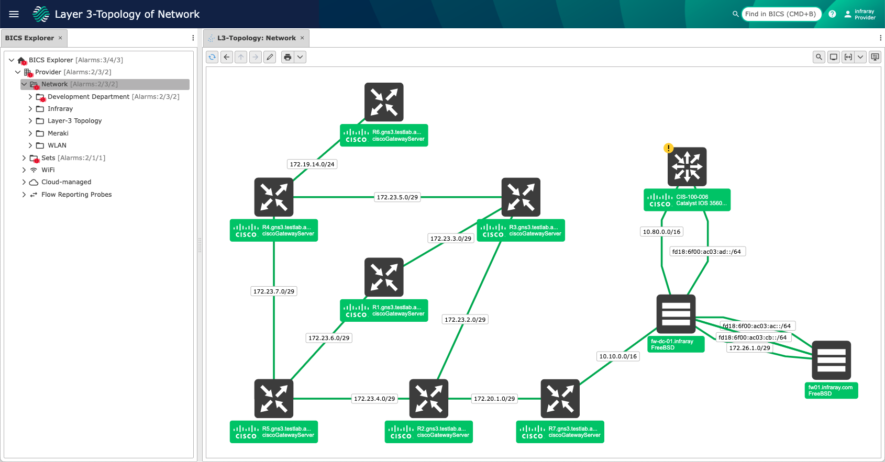
Task: Click the Infraray logo in the header
Action: click(x=41, y=14)
